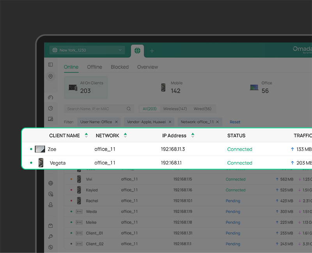This screenshot has height=253, width=312.
Task: Sort by CLIENT NAME using its sort arrows
Action: pos(87,135)
